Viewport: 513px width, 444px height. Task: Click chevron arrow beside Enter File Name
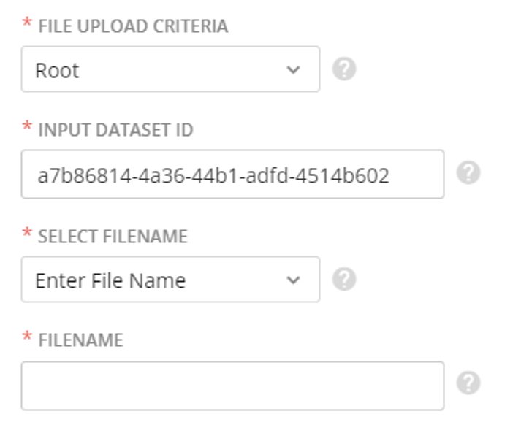pos(293,280)
